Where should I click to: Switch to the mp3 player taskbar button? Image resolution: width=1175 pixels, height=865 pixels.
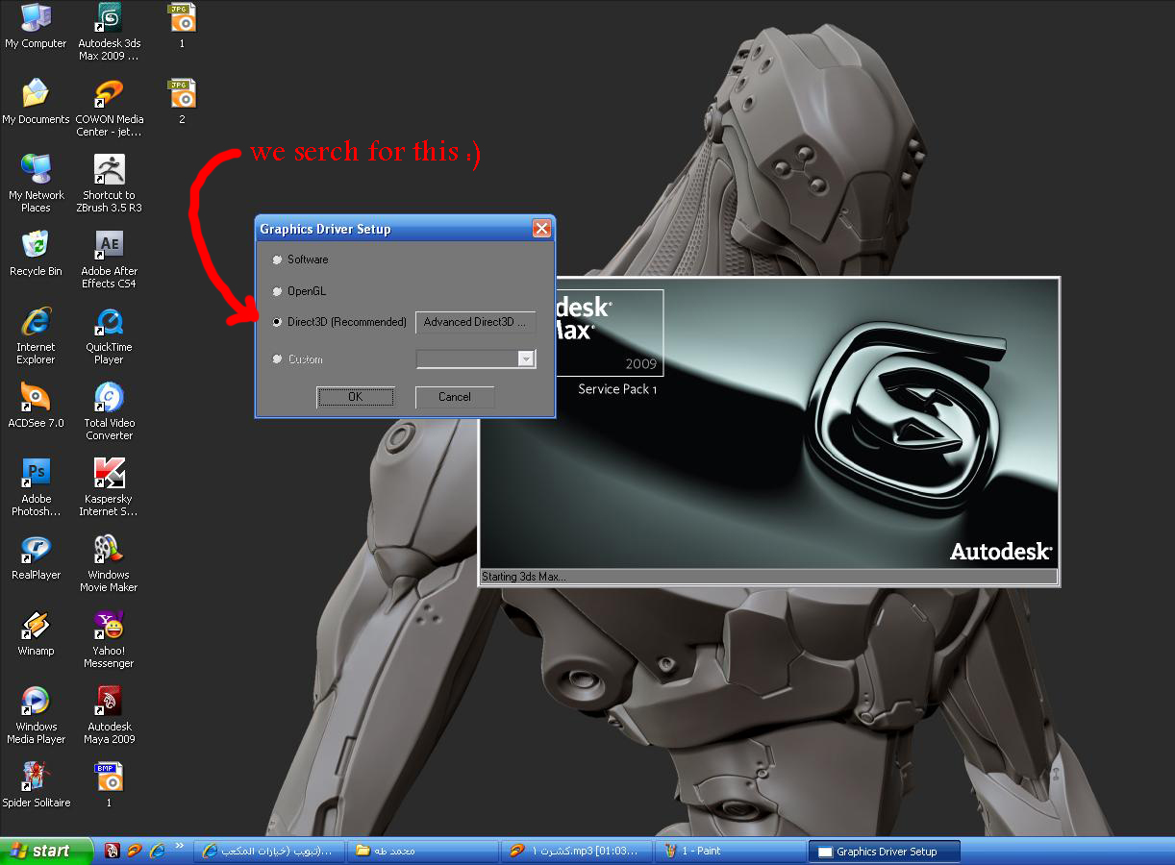point(575,852)
